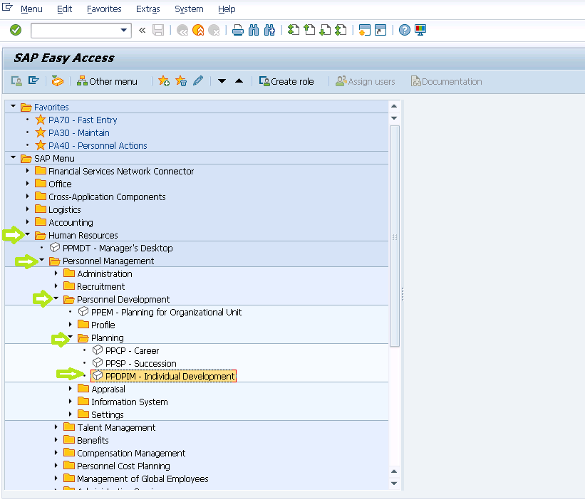Collapse the Human Resources folder

tap(28, 234)
